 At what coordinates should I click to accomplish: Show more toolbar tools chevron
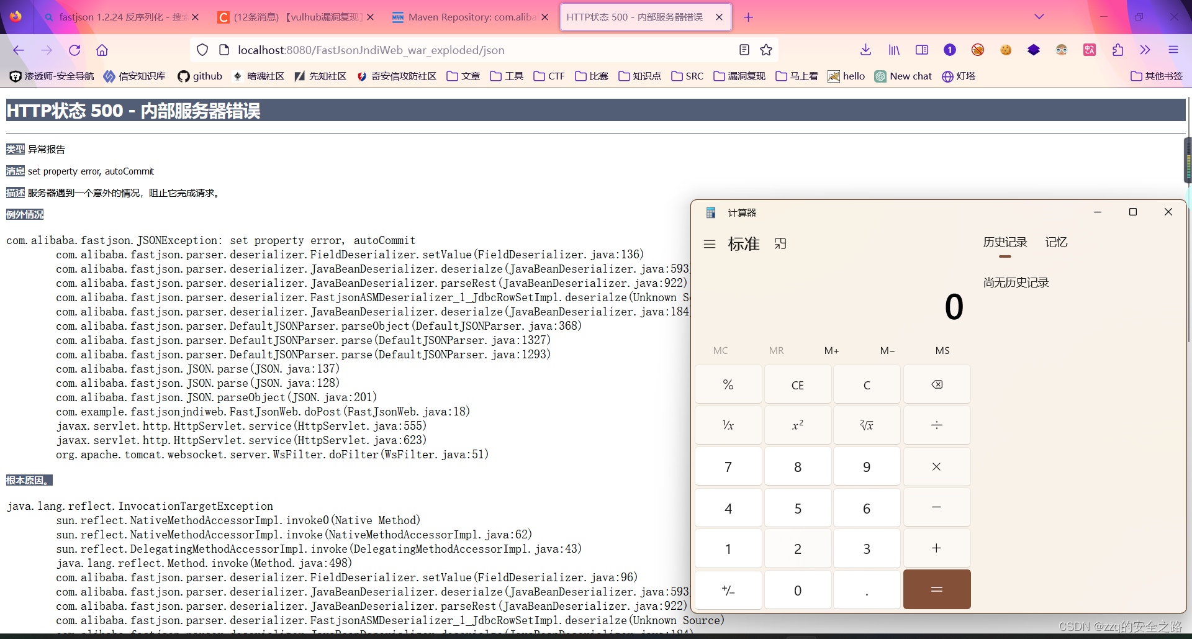coord(1145,50)
